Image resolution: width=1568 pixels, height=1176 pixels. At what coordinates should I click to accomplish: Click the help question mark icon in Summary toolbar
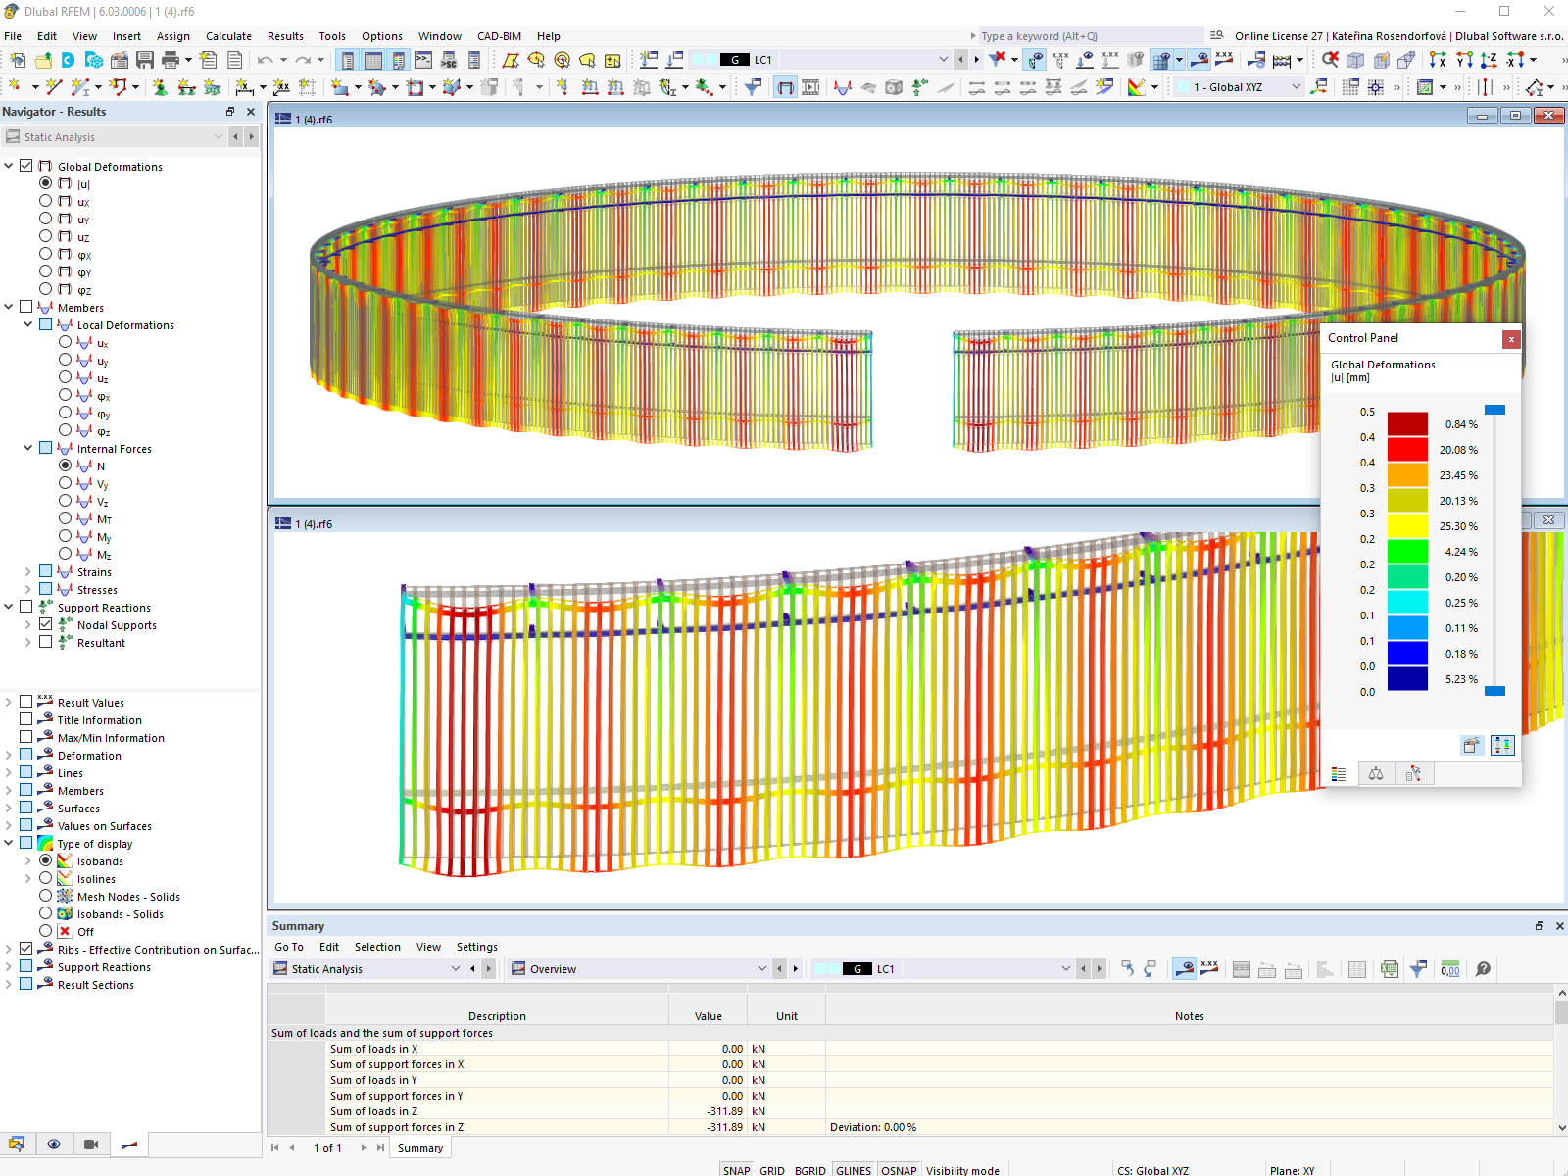click(x=1483, y=969)
